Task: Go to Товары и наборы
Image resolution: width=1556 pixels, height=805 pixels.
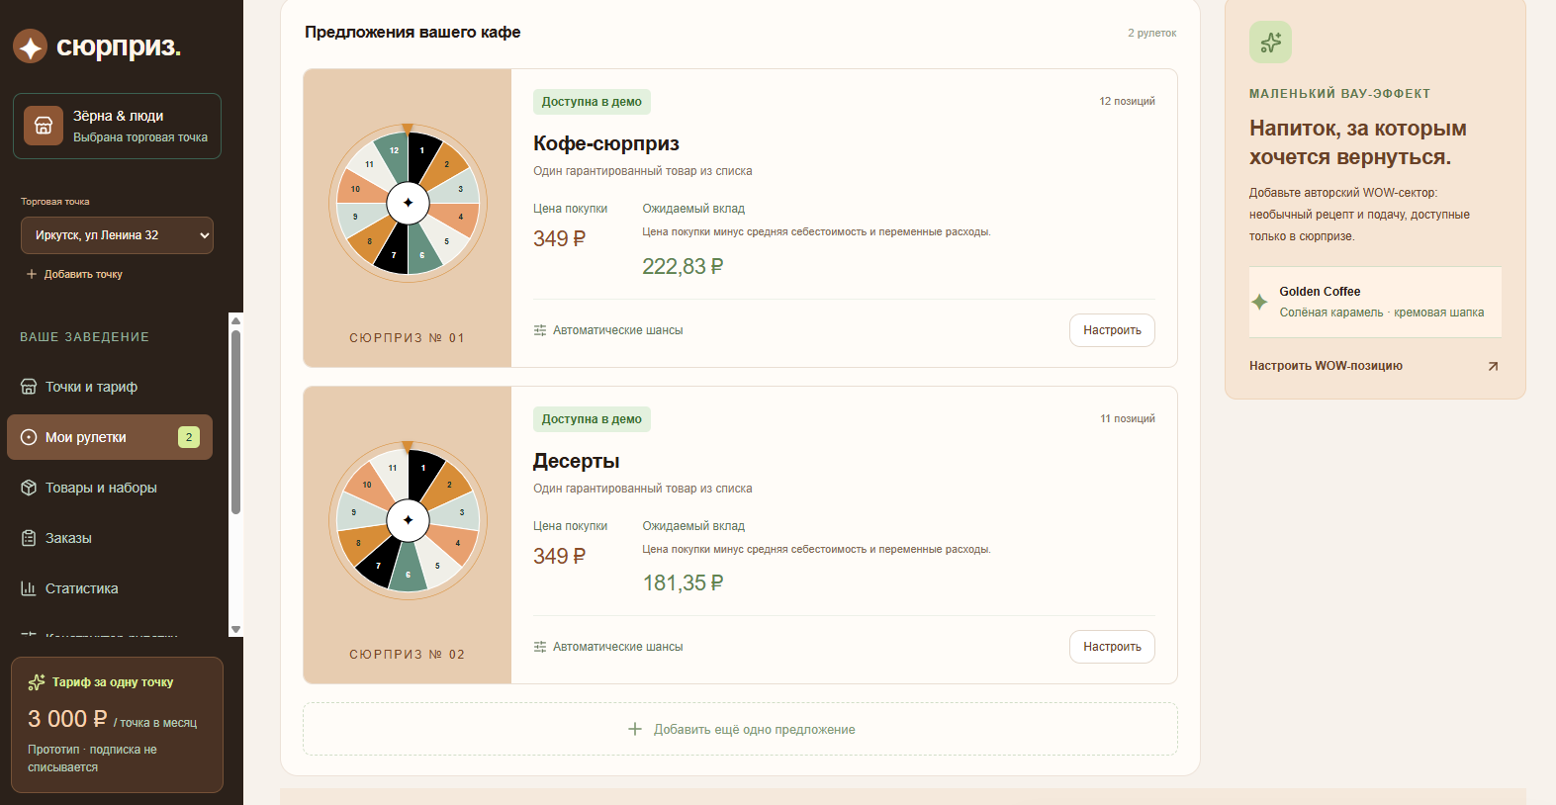Action: 110,488
